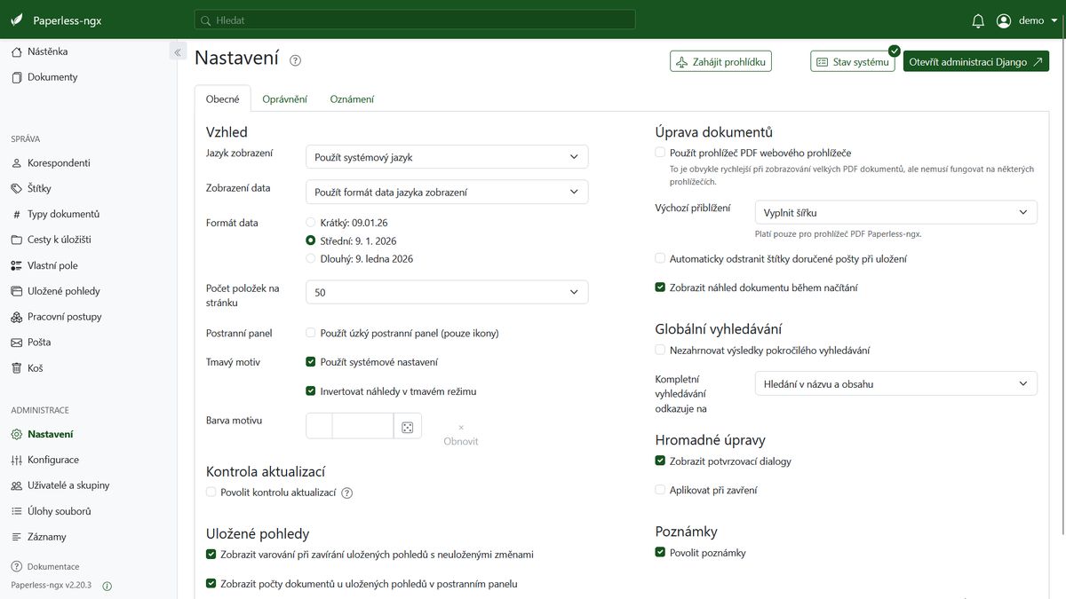
Task: Click the help icon next to Nastavení title
Action: [x=296, y=60]
